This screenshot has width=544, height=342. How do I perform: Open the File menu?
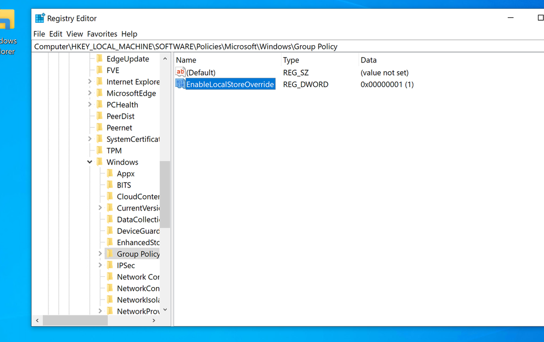(39, 34)
